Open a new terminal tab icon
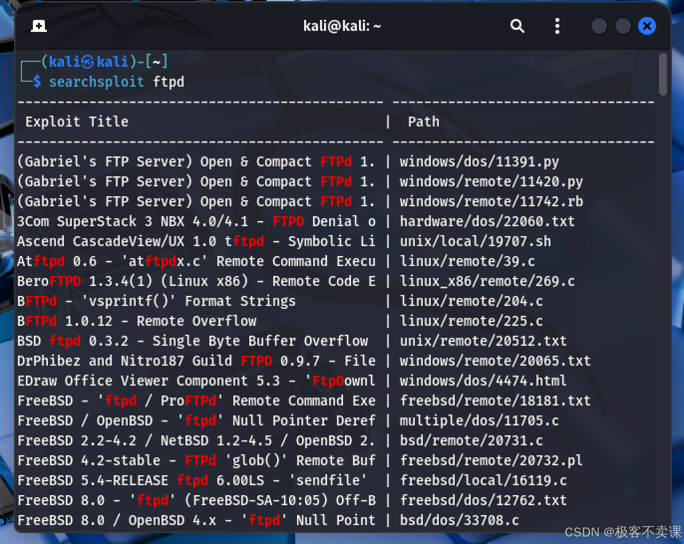The image size is (684, 544). click(39, 26)
